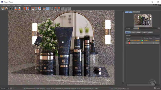The image size is (161, 90).
Task: Switch to the Histogram tab
Action: click(x=136, y=12)
